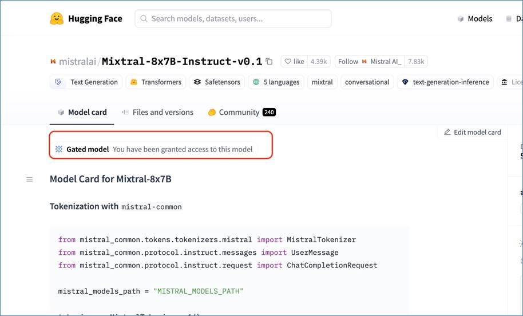
Task: Switch to the Model card tab
Action: [x=82, y=113]
